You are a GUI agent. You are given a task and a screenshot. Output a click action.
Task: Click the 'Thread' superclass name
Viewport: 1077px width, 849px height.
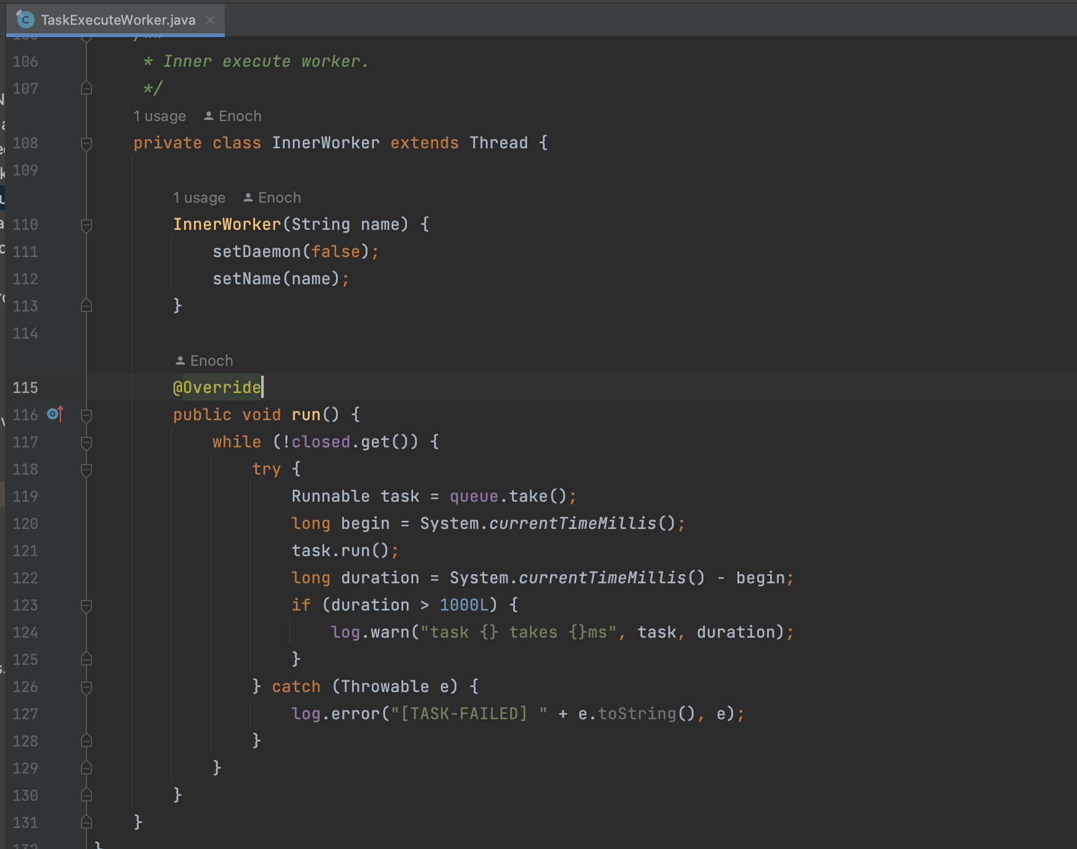point(498,143)
